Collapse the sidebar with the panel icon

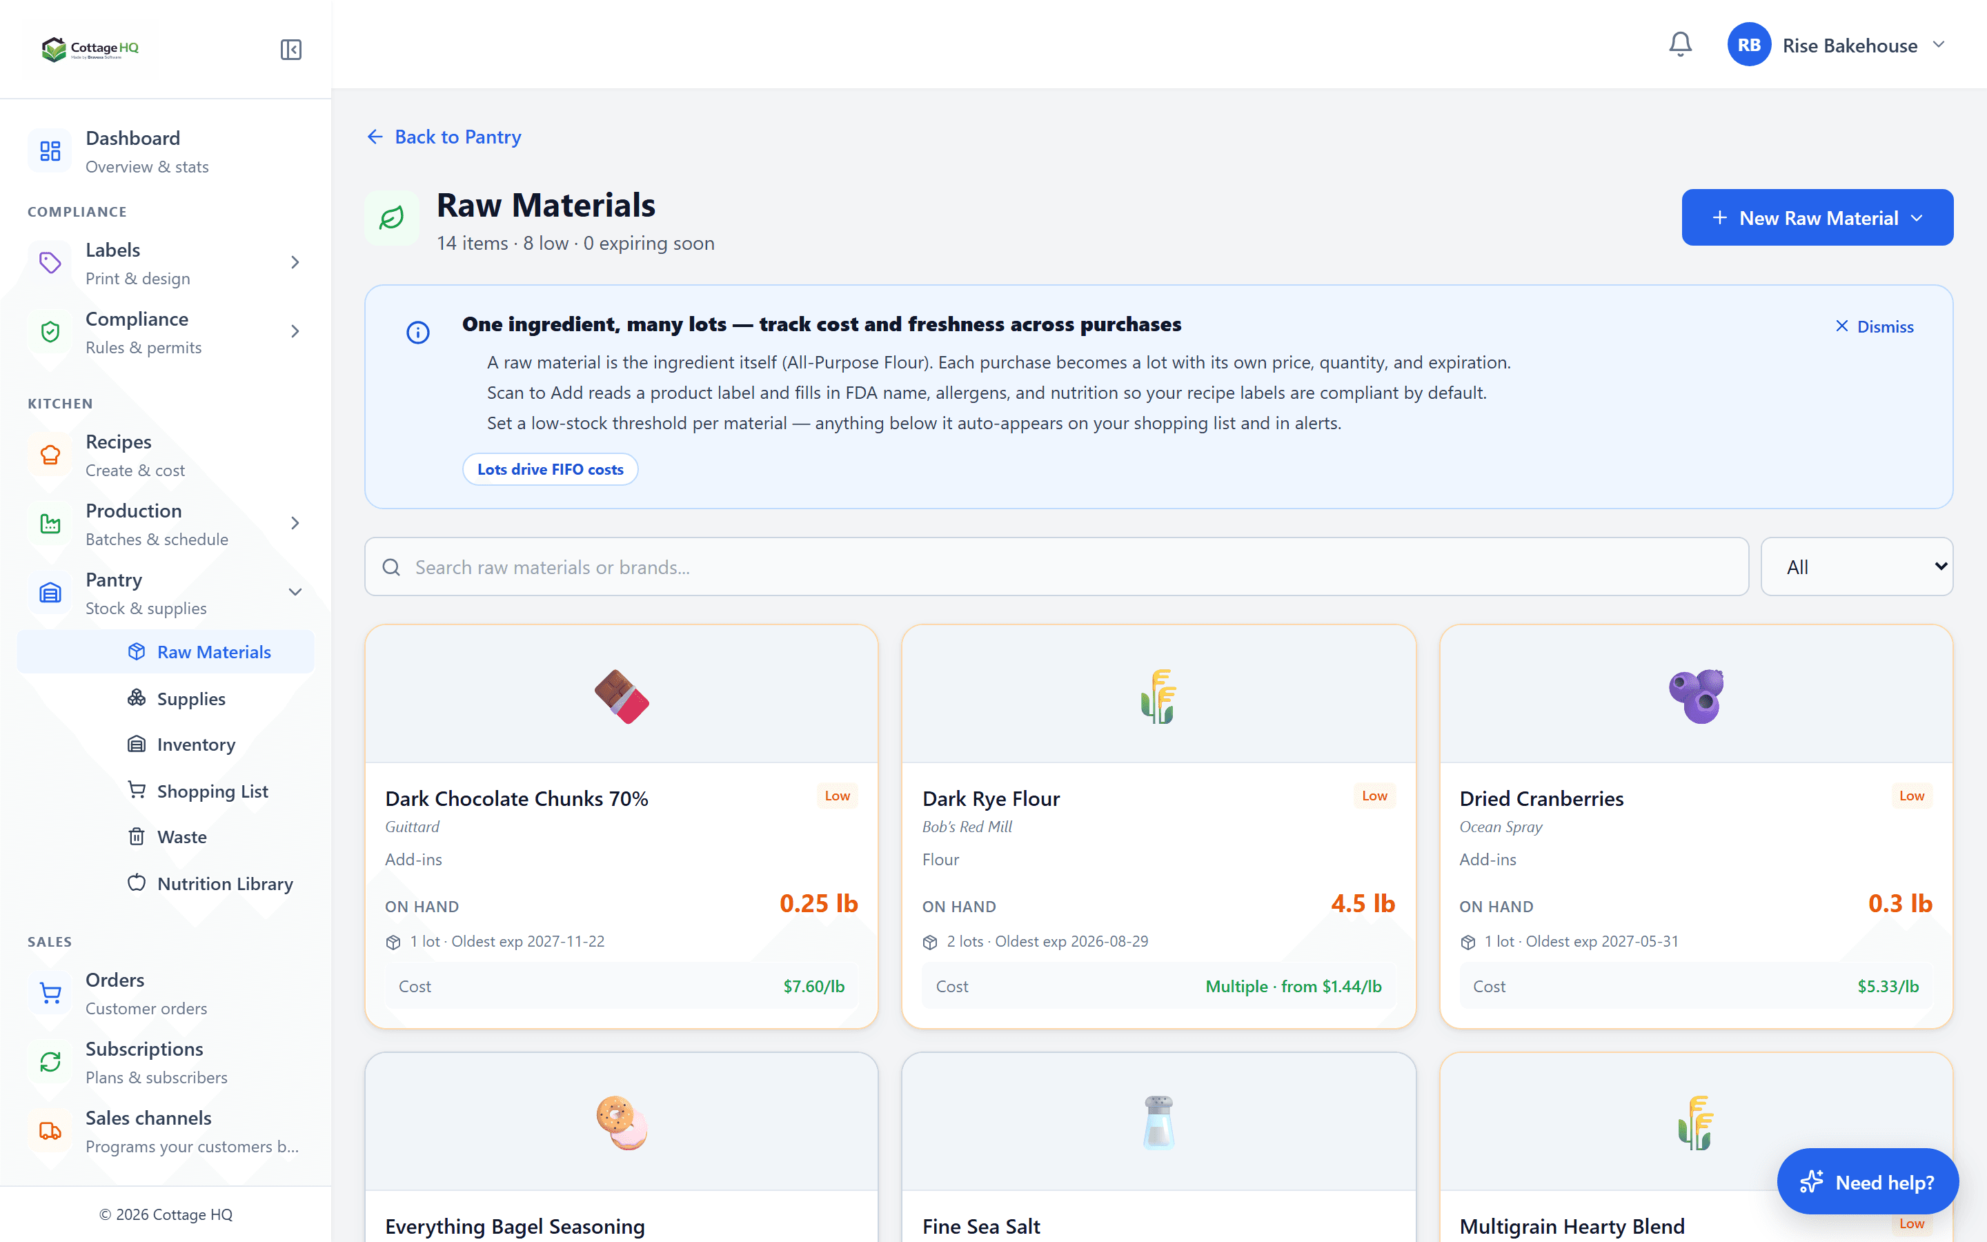tap(290, 49)
